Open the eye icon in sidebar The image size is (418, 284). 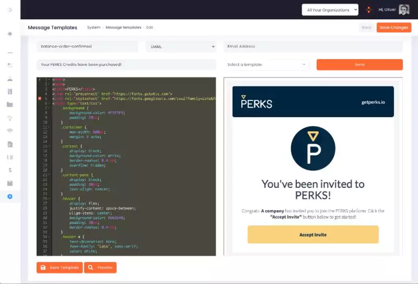point(10,131)
